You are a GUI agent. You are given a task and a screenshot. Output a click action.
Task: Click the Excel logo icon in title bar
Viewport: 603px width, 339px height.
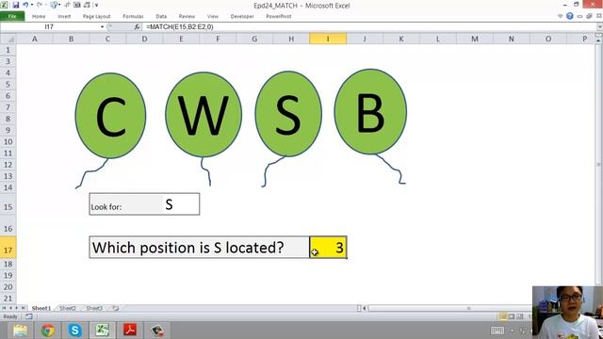tap(4, 5)
